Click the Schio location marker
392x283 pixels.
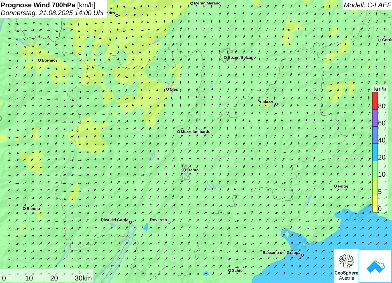[x=230, y=270]
